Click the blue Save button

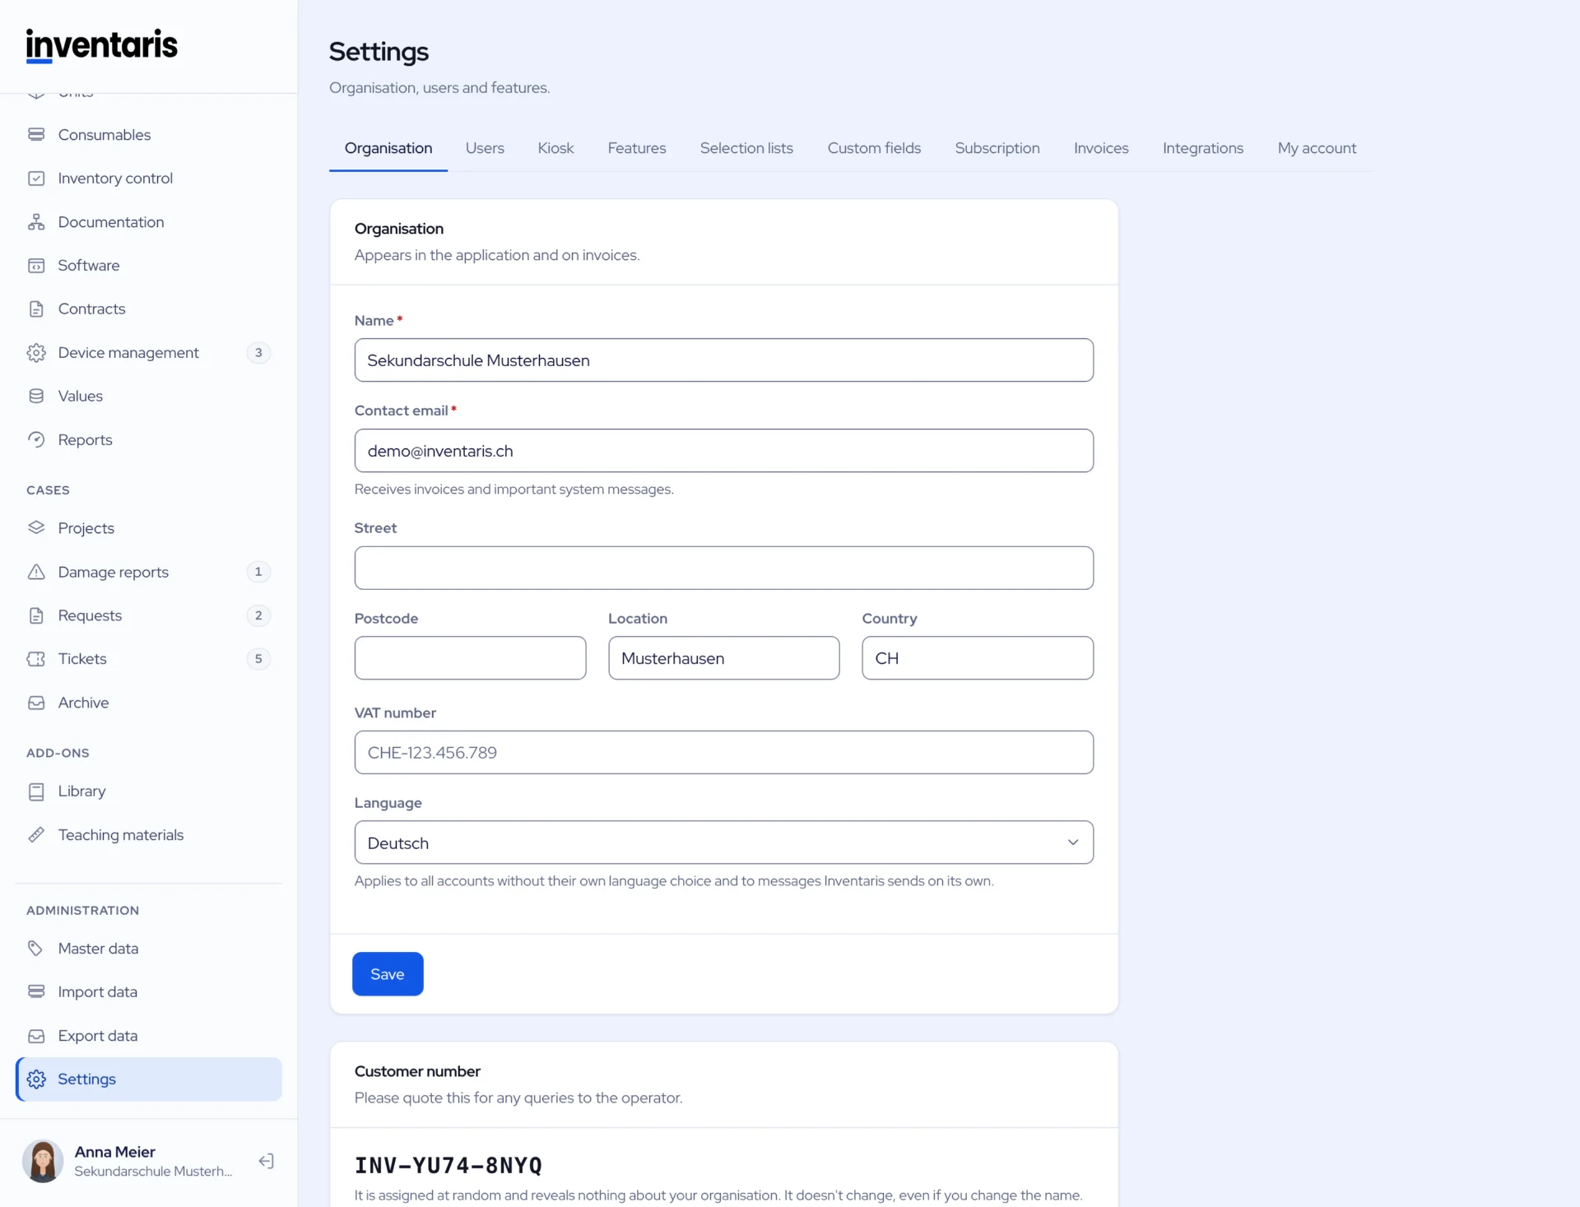point(388,974)
